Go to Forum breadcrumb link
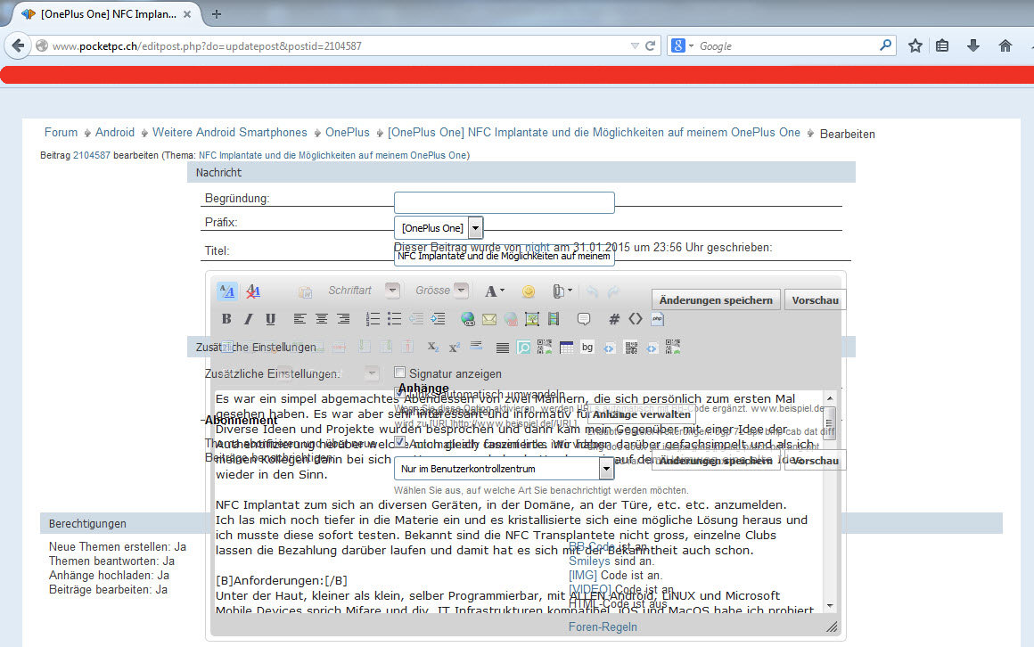This screenshot has height=647, width=1034. pyautogui.click(x=61, y=133)
